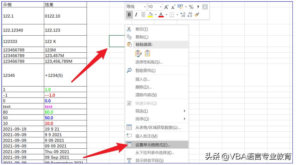296x165 pixels.
Task: Select result cell 123,456,789M
Action: [x=65, y=61]
